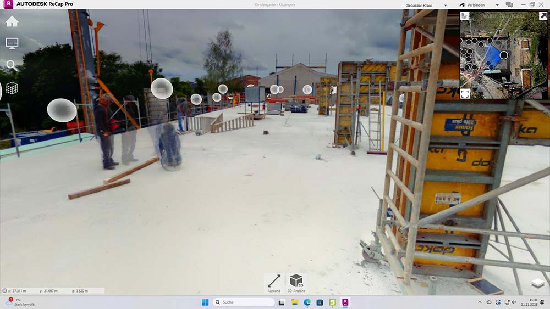Viewport: 550px width, 309px height.
Task: Open the Verbinden dropdown menu
Action: pyautogui.click(x=479, y=5)
